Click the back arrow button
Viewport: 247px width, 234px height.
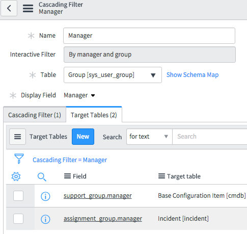[x=9, y=8]
